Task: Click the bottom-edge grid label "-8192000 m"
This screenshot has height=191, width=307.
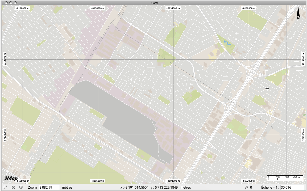Action: 248,181
